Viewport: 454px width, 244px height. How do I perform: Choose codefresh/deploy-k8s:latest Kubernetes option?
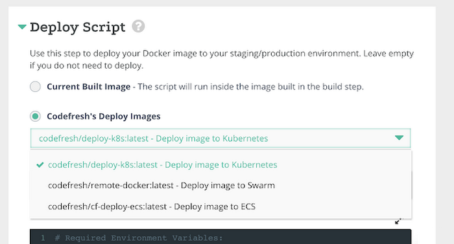pos(221,165)
